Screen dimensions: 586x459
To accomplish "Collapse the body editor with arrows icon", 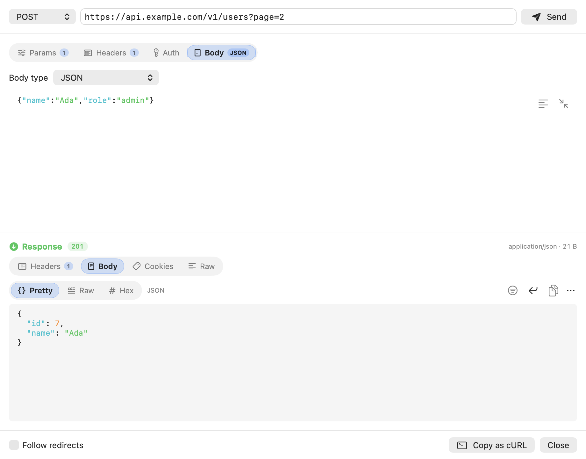I will click(563, 104).
